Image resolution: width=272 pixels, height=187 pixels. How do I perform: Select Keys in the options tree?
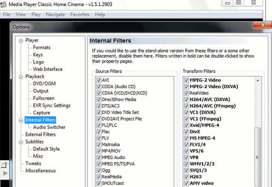point(38,55)
